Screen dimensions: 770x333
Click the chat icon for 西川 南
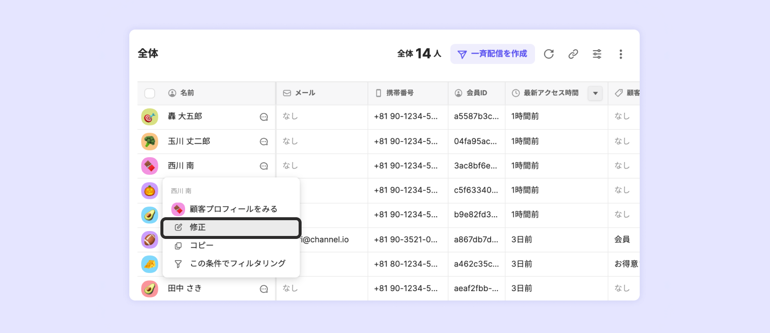coord(264,166)
